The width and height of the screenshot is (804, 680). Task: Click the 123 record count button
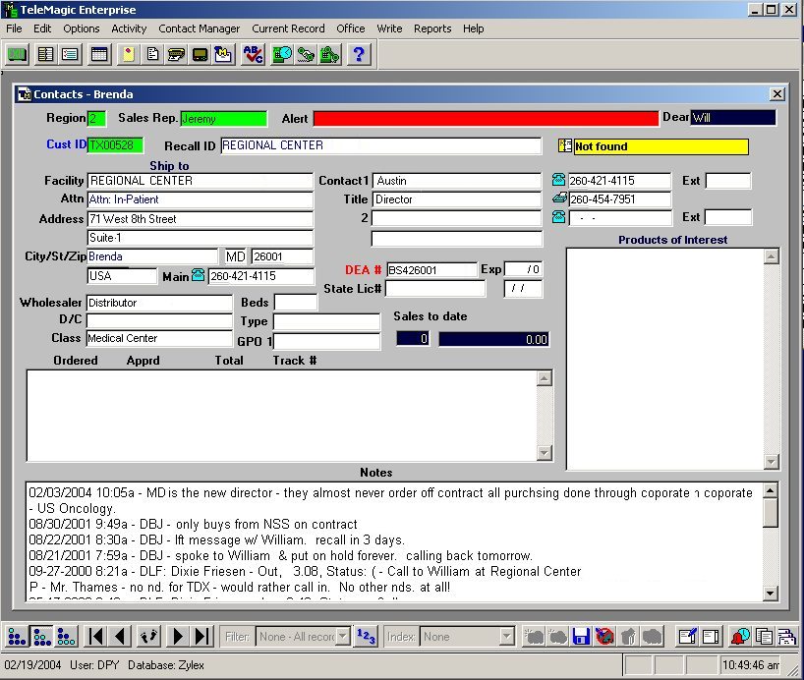[x=366, y=636]
